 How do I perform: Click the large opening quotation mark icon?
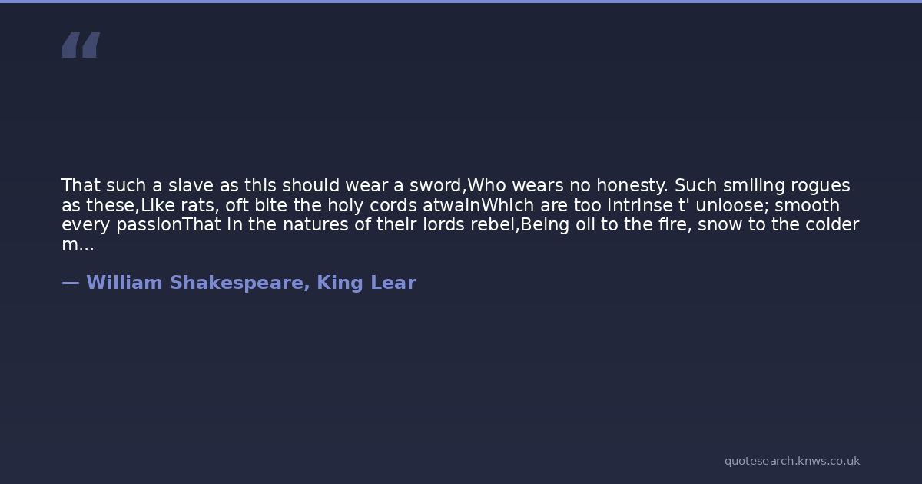[81, 45]
